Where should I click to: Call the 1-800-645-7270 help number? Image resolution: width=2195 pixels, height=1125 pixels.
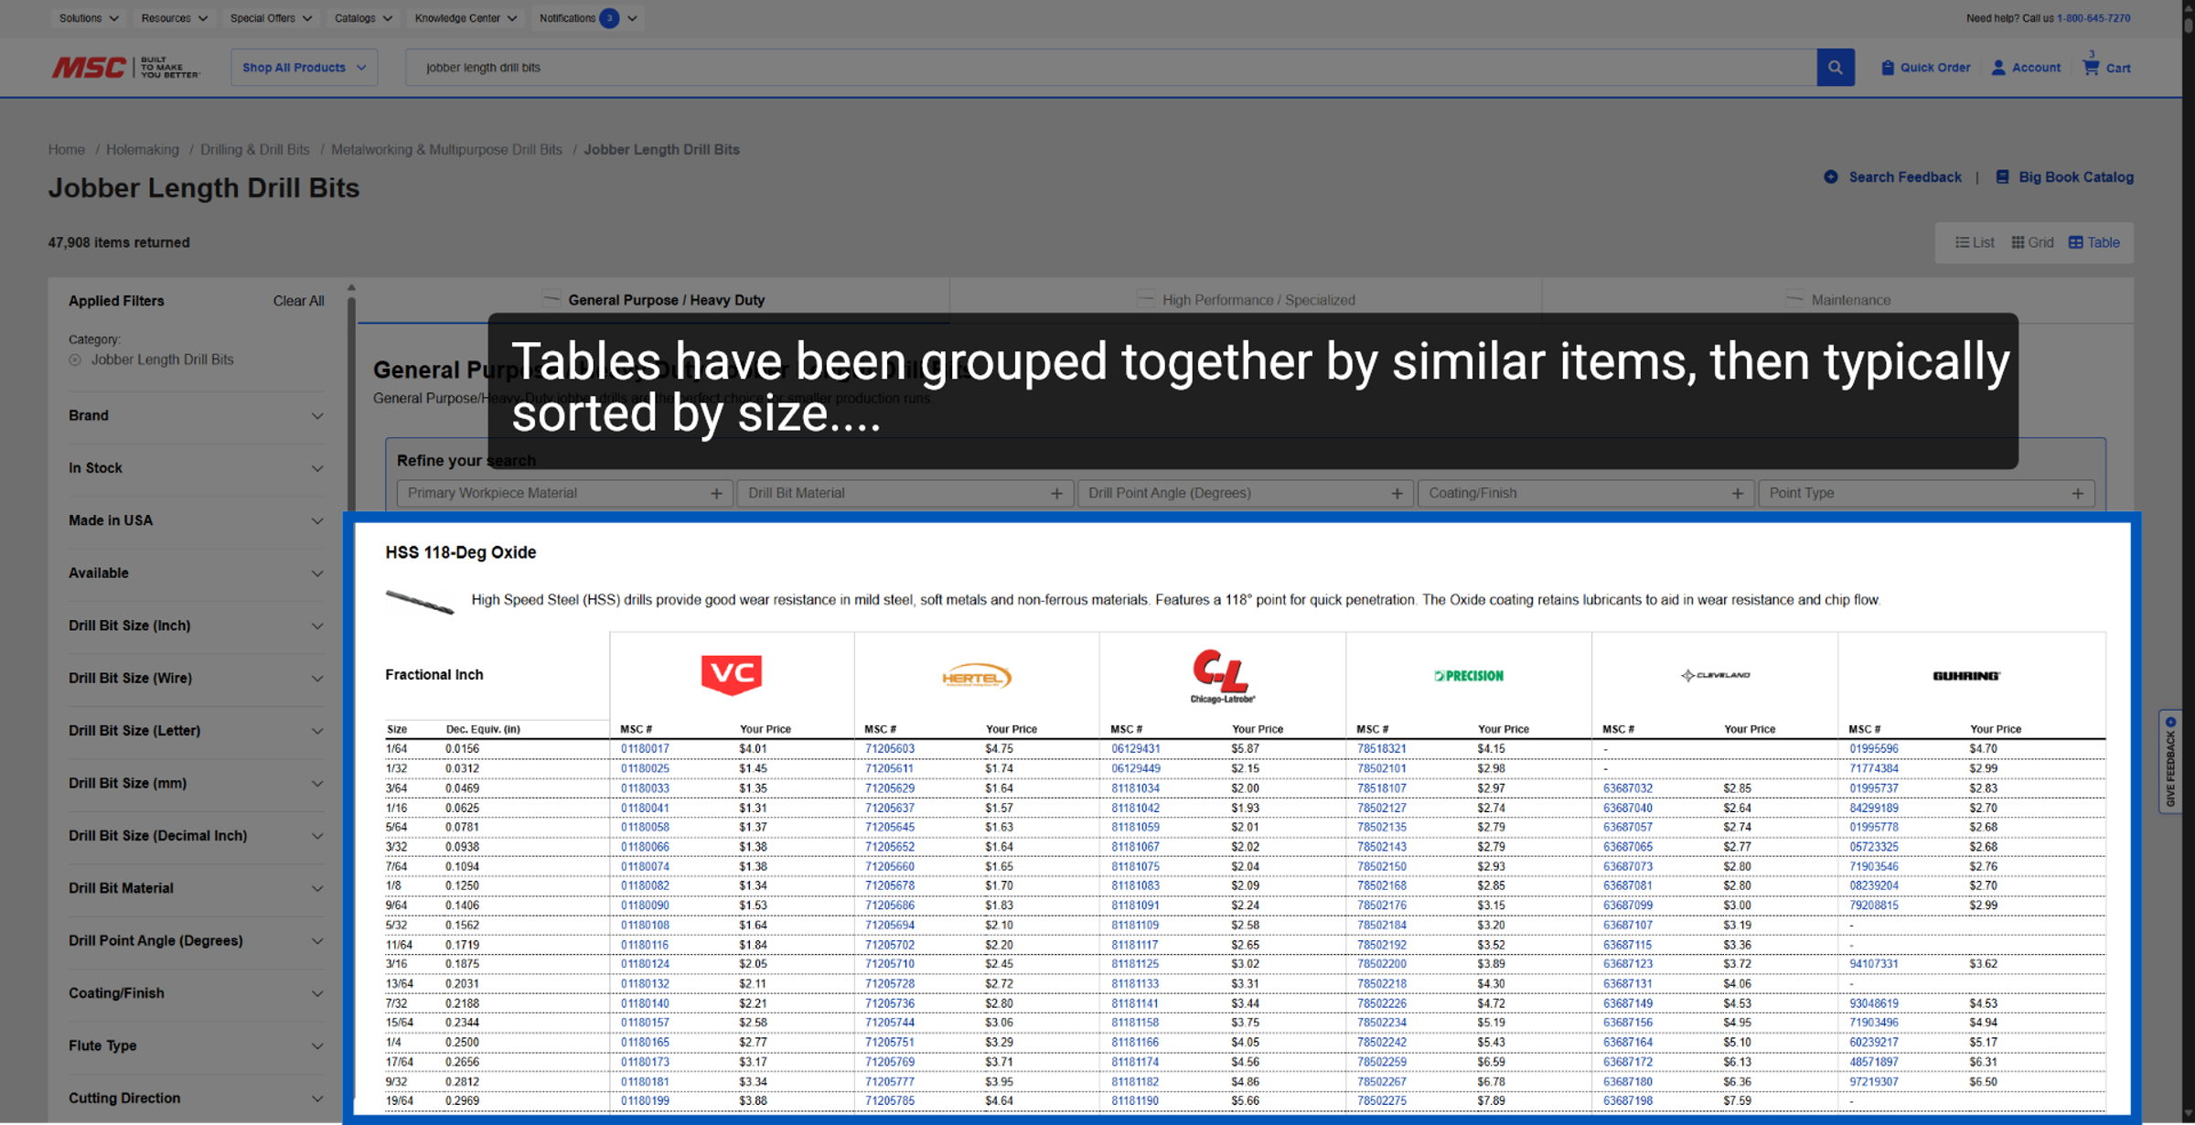point(2093,18)
